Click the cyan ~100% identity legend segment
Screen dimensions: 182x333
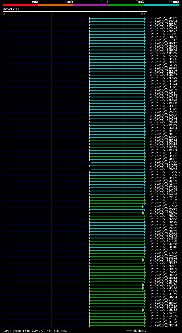click(162, 5)
